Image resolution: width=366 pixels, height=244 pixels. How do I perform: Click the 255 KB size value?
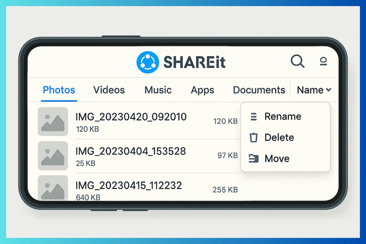(x=225, y=190)
